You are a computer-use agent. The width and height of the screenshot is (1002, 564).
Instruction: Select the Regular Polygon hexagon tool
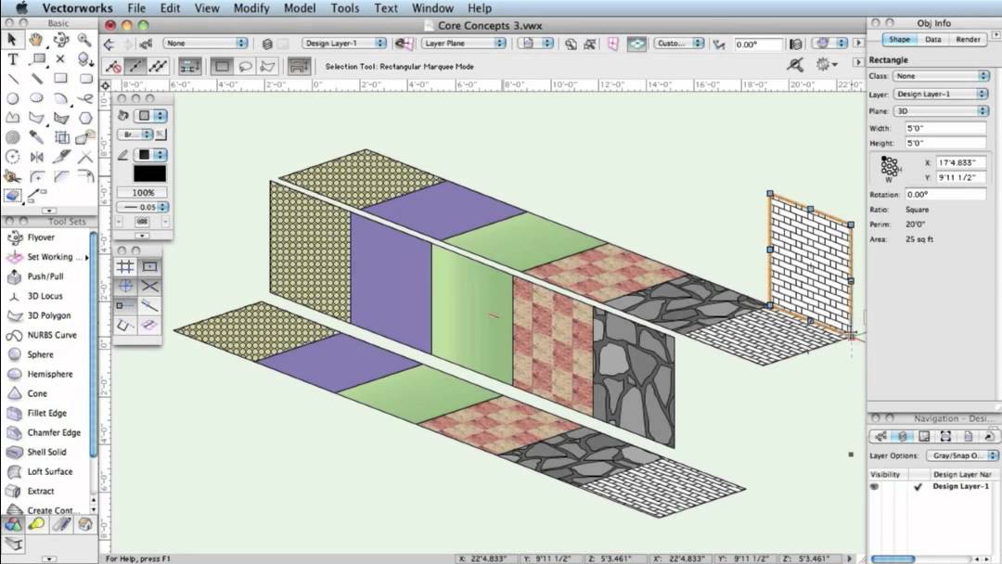pyautogui.click(x=84, y=118)
